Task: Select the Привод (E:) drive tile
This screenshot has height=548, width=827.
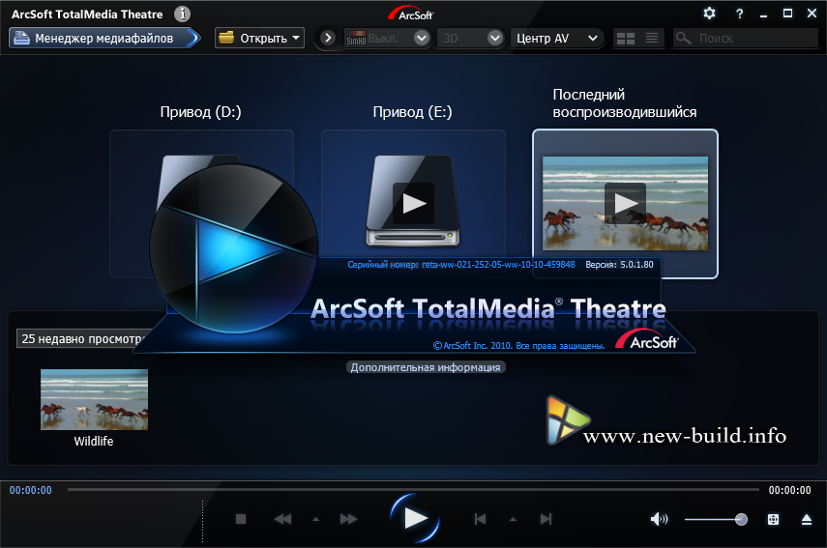Action: 413,203
